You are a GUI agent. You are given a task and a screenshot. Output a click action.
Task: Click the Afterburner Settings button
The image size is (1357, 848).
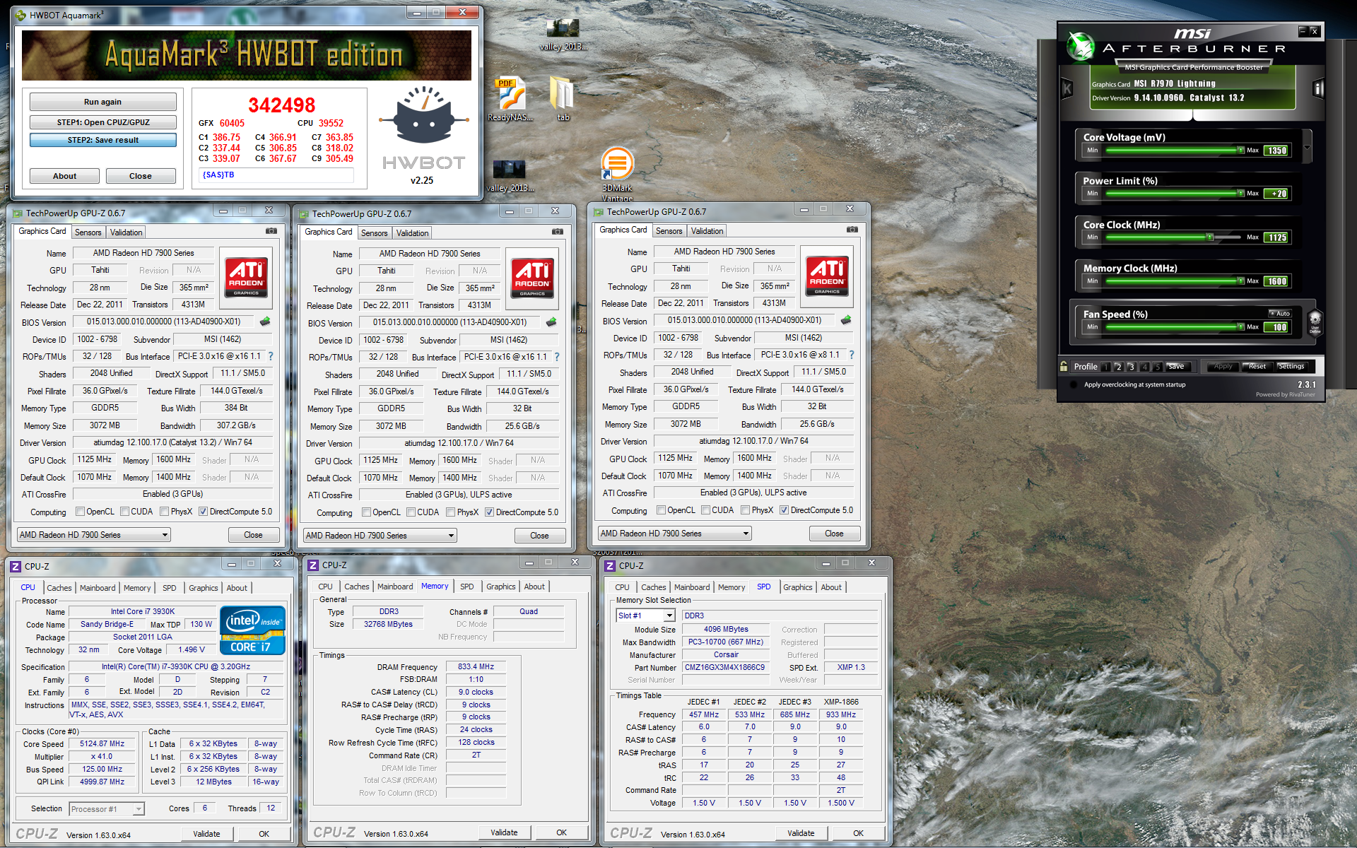1291,366
